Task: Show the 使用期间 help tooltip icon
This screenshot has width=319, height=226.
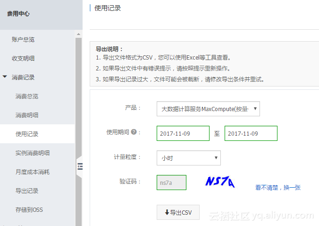Action: coord(134,132)
